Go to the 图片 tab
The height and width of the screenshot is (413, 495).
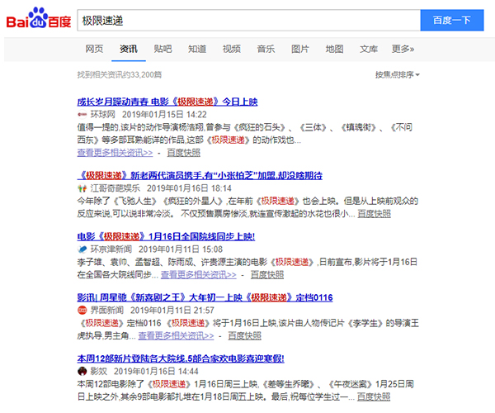(x=299, y=49)
